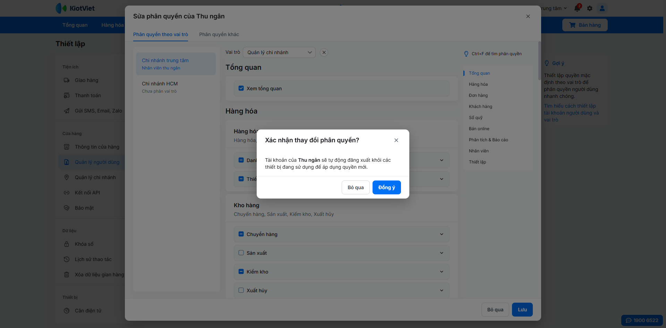
Task: Expand the Chuyển hàng permission row
Action: click(x=441, y=234)
